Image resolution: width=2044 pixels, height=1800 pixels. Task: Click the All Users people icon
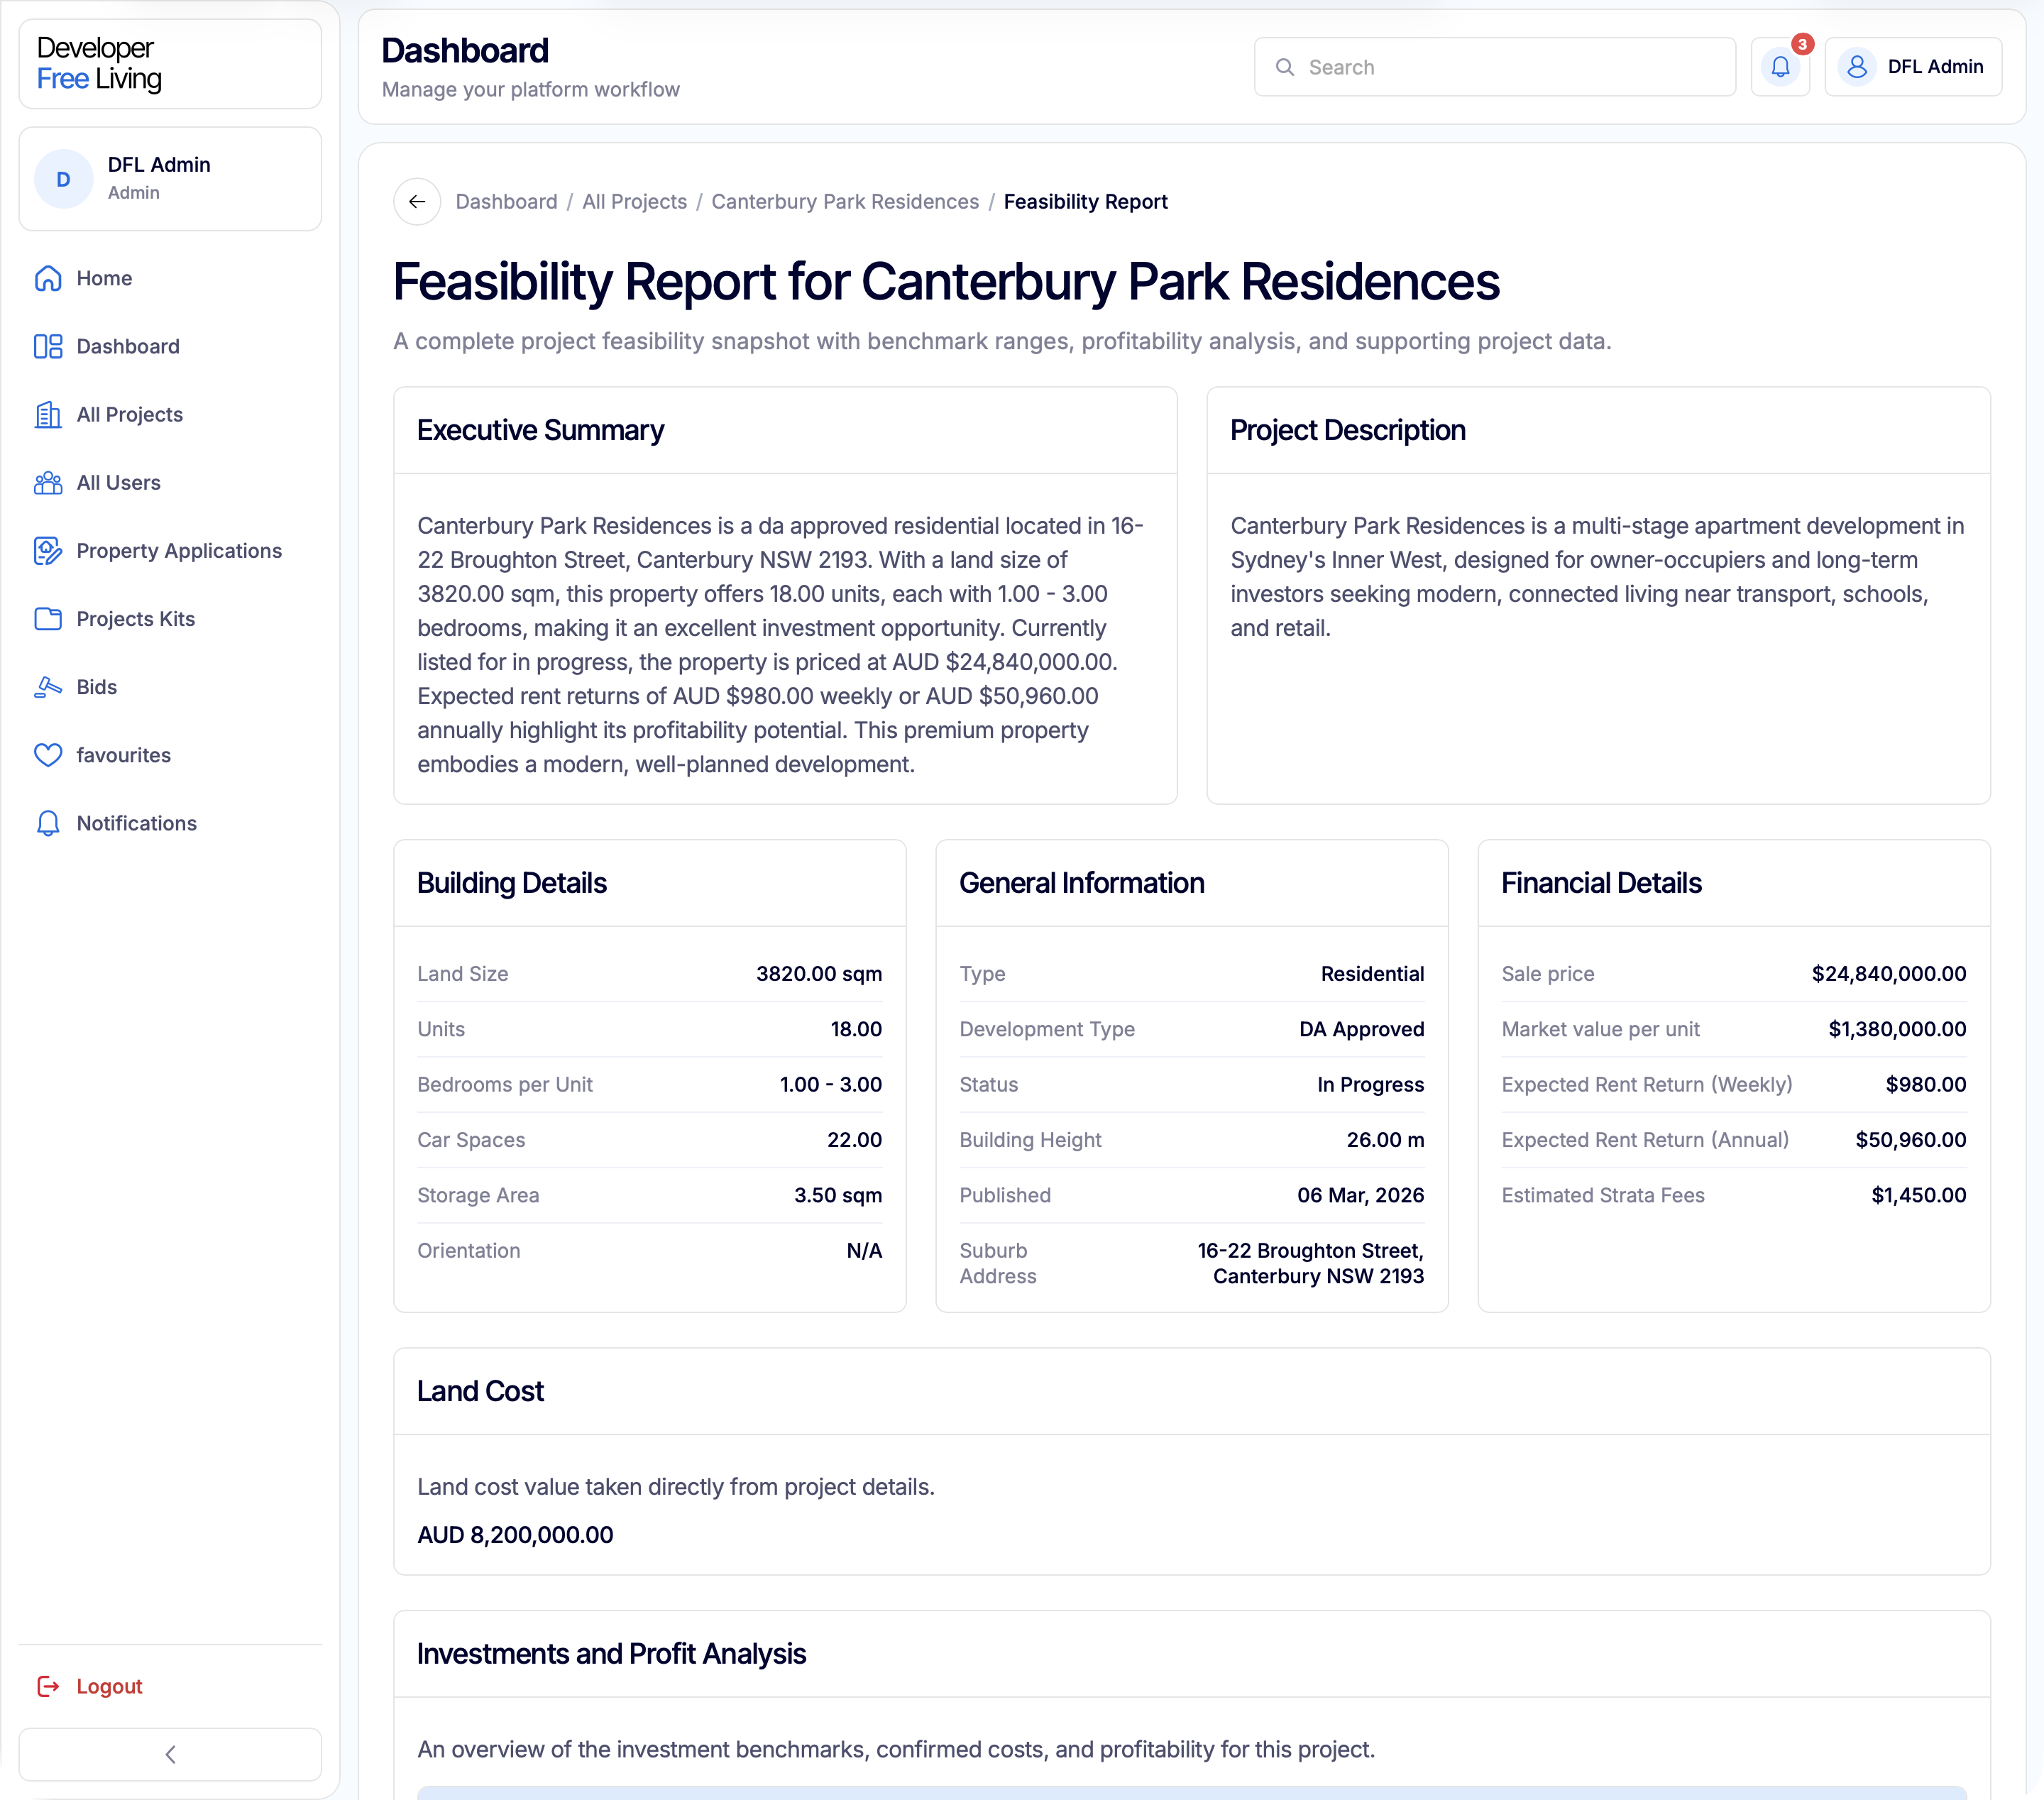point(48,482)
